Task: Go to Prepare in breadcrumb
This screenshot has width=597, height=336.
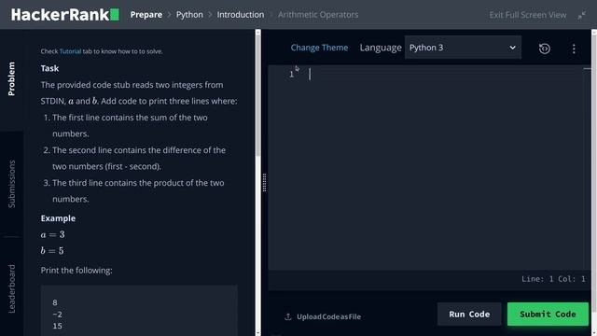Action: (x=146, y=15)
